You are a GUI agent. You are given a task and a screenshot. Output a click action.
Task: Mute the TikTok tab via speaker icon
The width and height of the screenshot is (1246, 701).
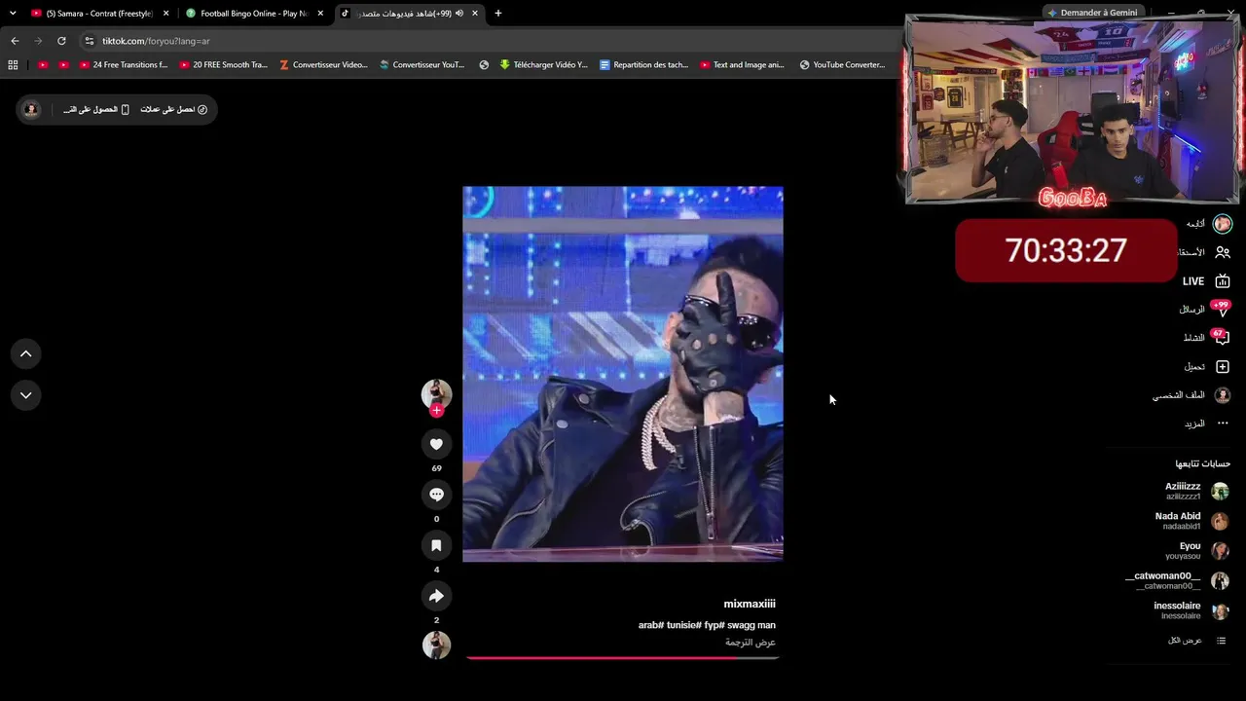tap(459, 14)
